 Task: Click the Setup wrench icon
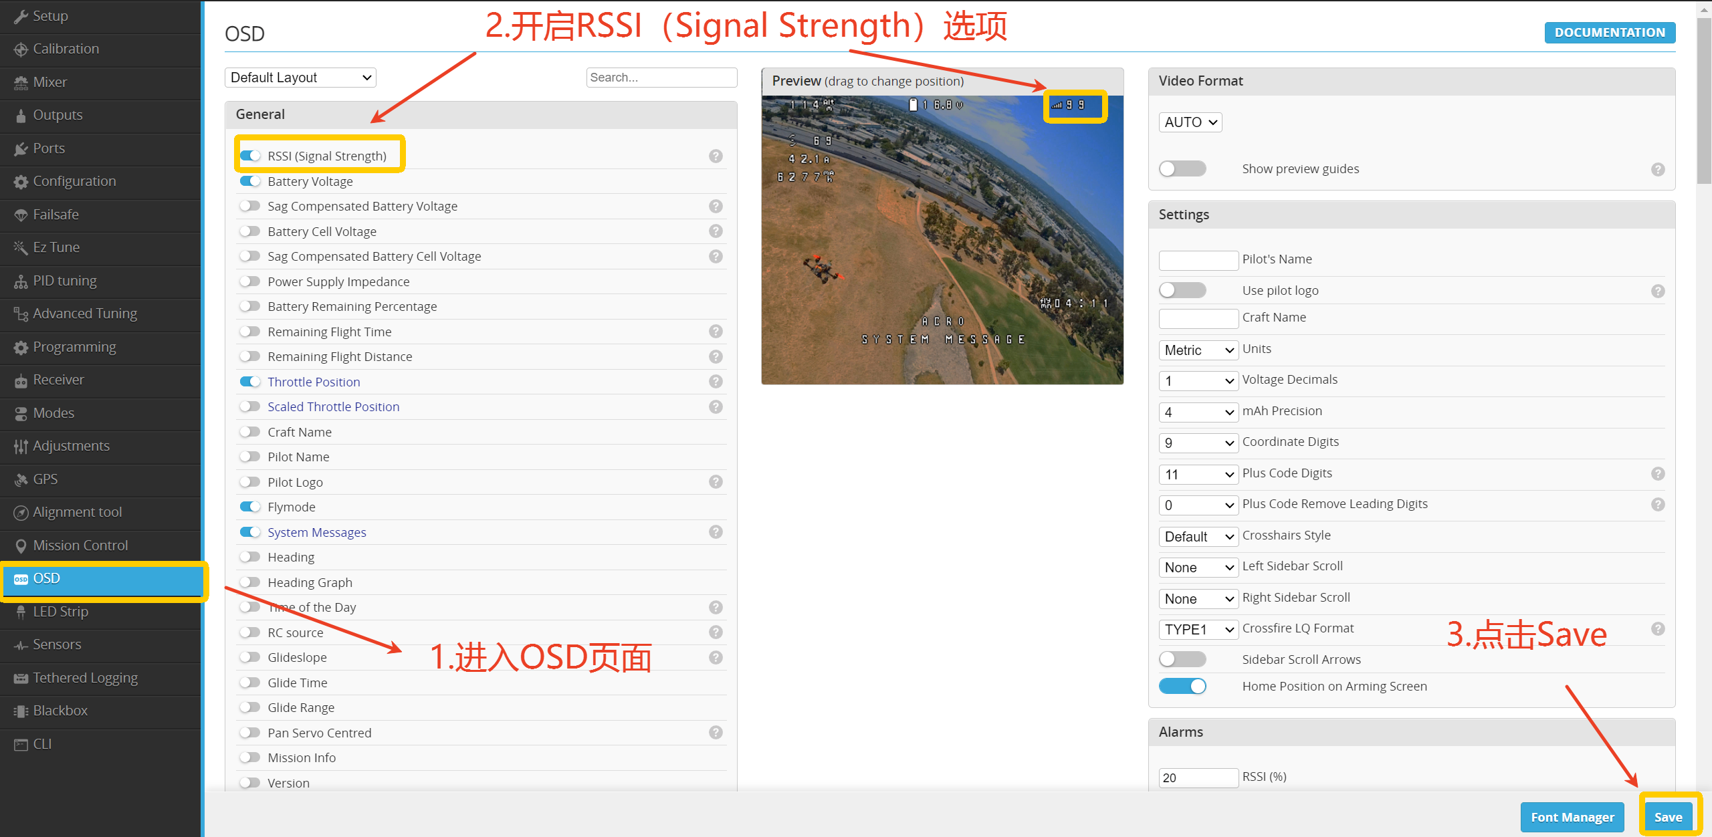(21, 16)
